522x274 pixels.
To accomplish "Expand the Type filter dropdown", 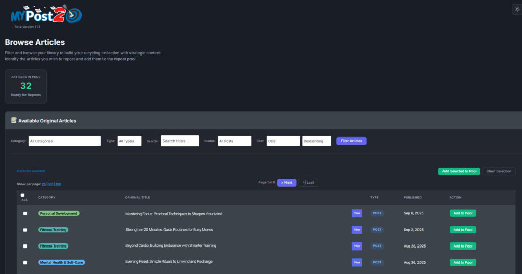I will 129,141.
